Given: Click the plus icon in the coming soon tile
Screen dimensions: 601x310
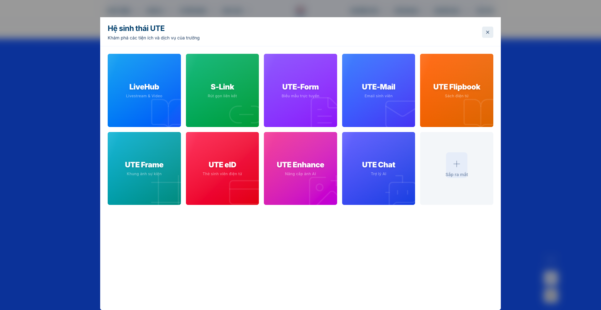Looking at the screenshot, I should pos(457,164).
